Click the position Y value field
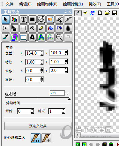The height and width of the screenshot is (146, 119). coord(57,53)
